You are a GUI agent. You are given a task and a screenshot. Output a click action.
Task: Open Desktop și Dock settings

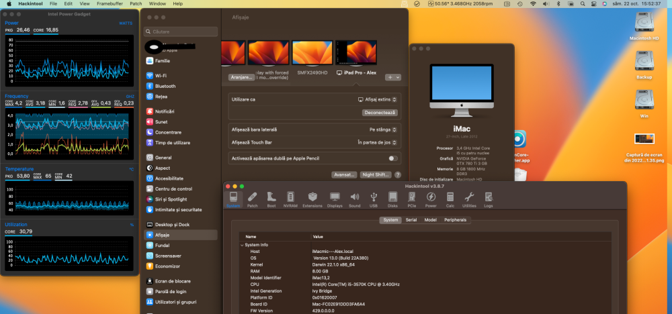pos(180,225)
